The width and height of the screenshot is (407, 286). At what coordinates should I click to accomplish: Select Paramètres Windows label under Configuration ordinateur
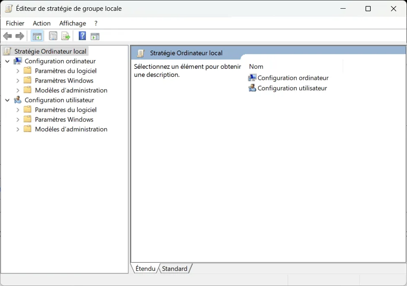(64, 81)
